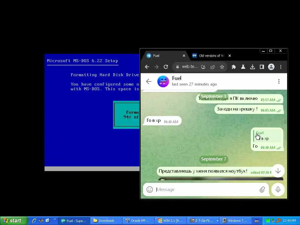300x225 pixels.
Task: Click the share page icon
Action: tap(213, 67)
